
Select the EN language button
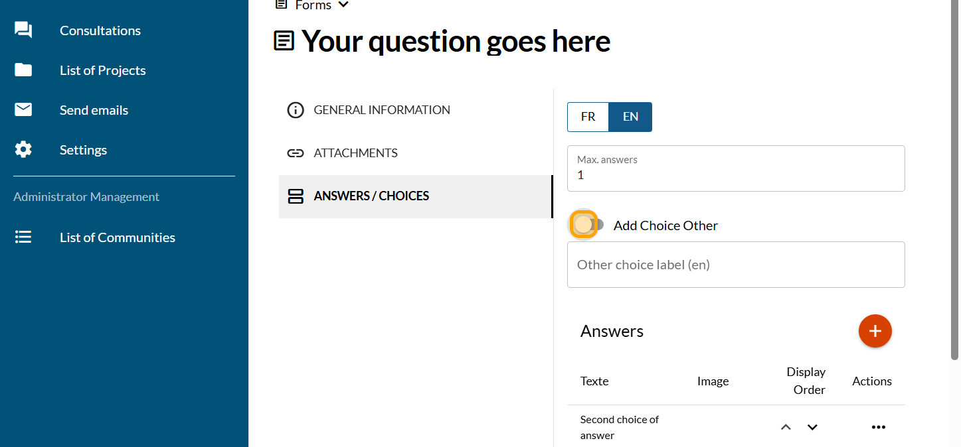[630, 117]
